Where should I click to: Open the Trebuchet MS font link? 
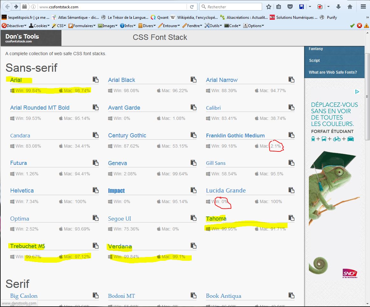tap(28, 246)
